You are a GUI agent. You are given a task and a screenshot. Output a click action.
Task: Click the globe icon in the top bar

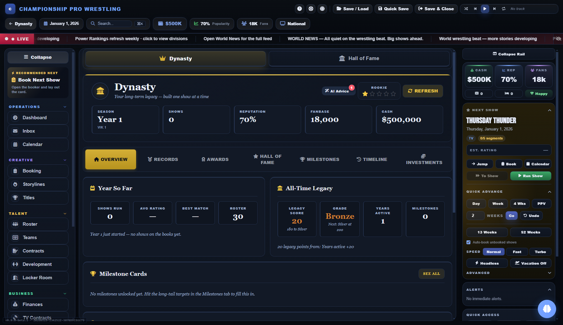point(322,9)
